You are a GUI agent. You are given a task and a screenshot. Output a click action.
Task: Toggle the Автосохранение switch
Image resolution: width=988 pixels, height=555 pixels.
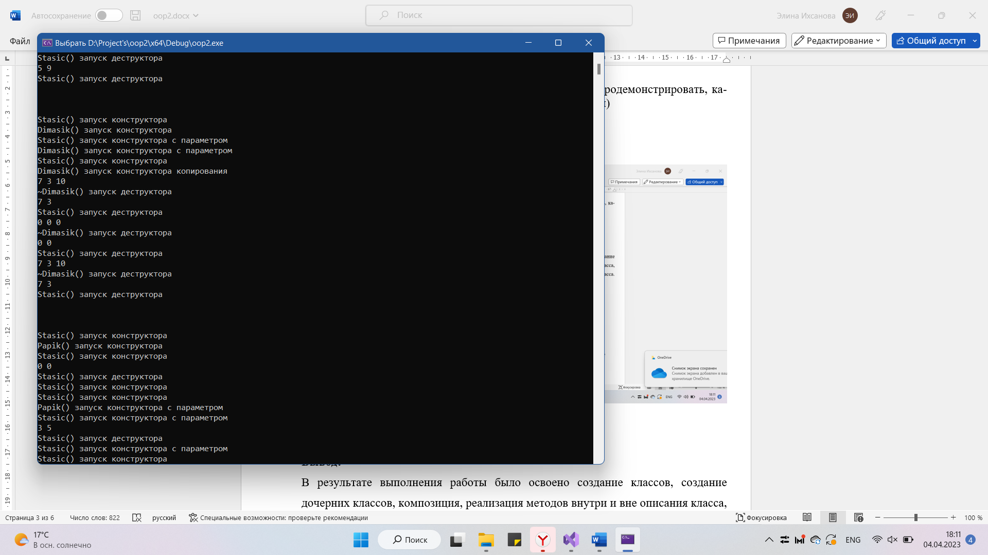click(x=109, y=15)
